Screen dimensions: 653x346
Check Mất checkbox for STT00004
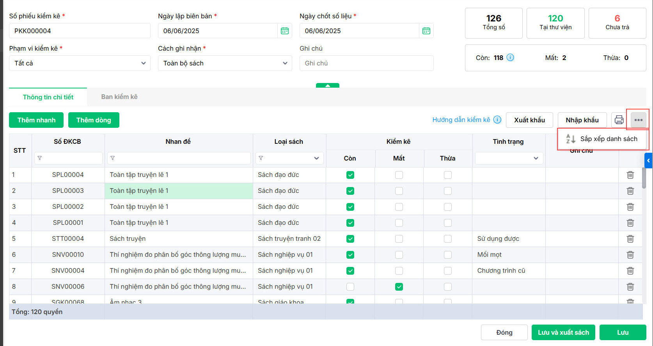pyautogui.click(x=399, y=239)
